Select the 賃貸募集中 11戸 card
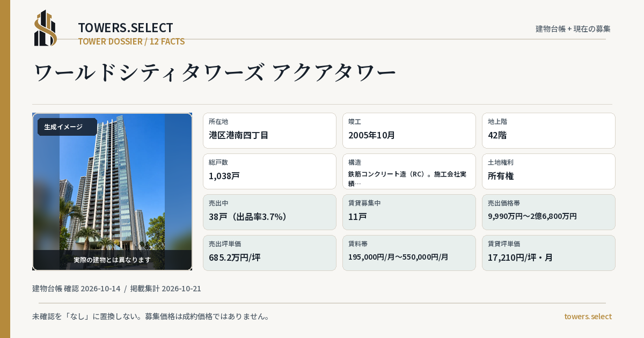 click(x=409, y=212)
